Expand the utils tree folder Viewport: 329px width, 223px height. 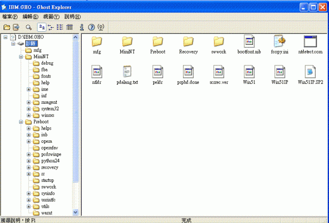point(29,207)
